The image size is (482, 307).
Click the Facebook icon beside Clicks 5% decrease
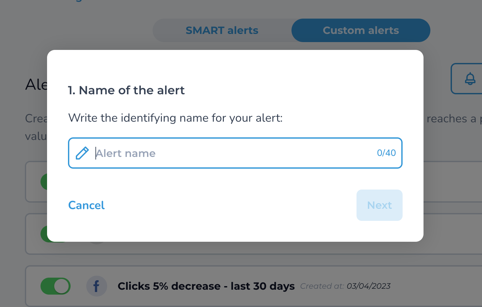[96, 286]
